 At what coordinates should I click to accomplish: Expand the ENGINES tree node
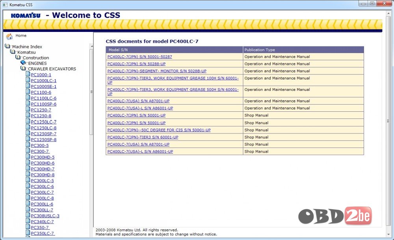[x=37, y=63]
